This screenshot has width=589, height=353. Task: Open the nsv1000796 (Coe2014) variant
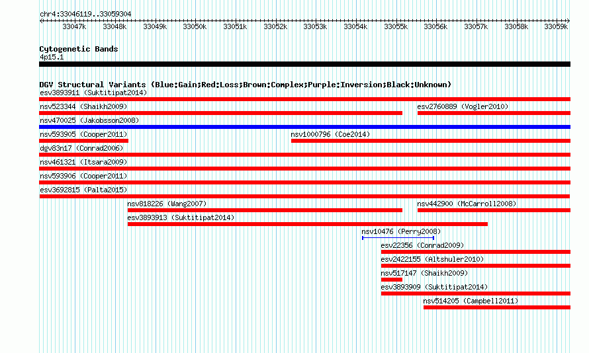[x=330, y=134]
